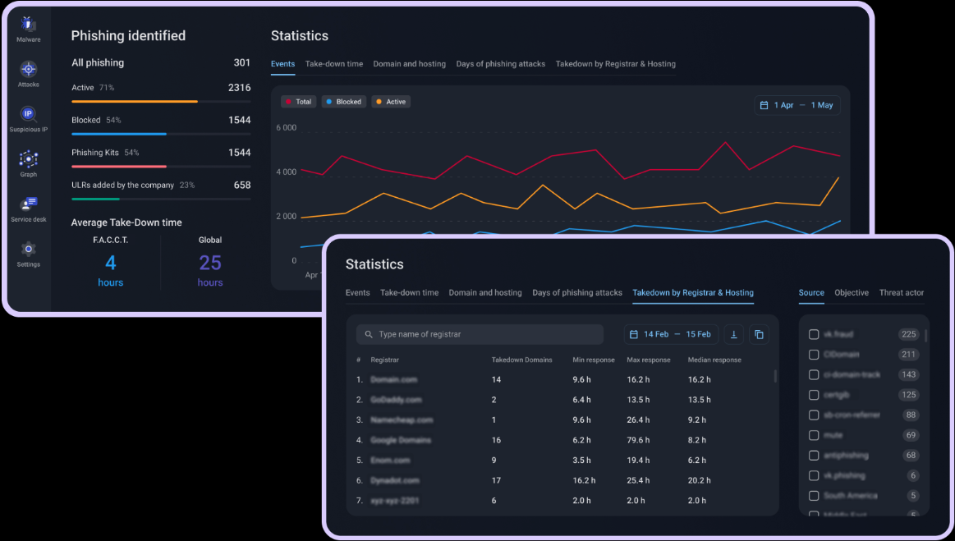Image resolution: width=955 pixels, height=541 pixels.
Task: Select the Threat actor tab
Action: click(901, 293)
